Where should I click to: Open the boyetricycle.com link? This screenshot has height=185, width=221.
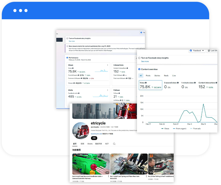[96, 134]
